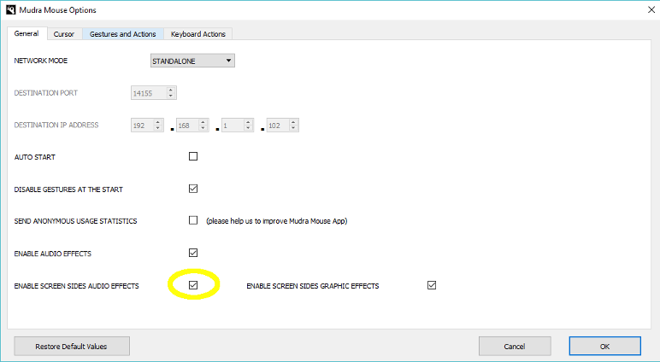
Task: Switch to Keyboard Actions tab
Action: [x=197, y=34]
